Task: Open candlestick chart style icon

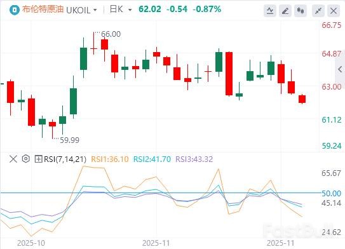Action: point(301,10)
